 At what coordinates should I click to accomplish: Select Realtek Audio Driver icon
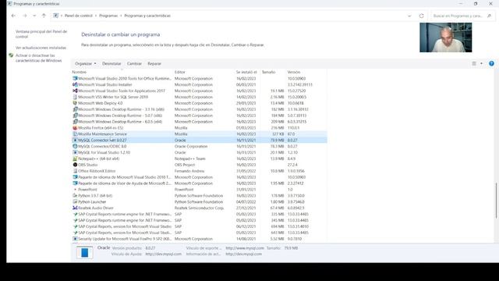(x=75, y=208)
